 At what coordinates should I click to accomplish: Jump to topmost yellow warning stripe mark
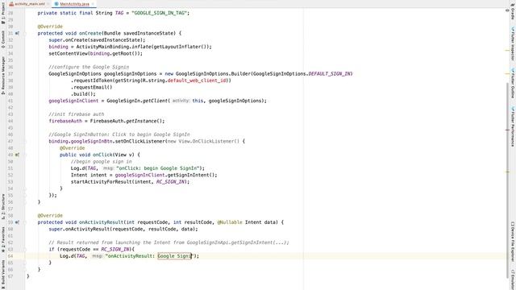point(507,50)
